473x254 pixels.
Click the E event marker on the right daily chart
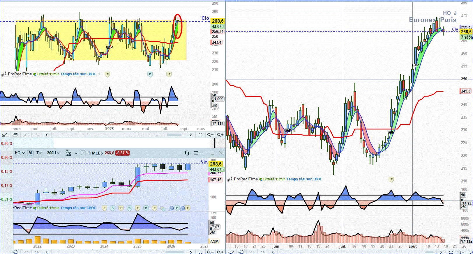pos(391,179)
